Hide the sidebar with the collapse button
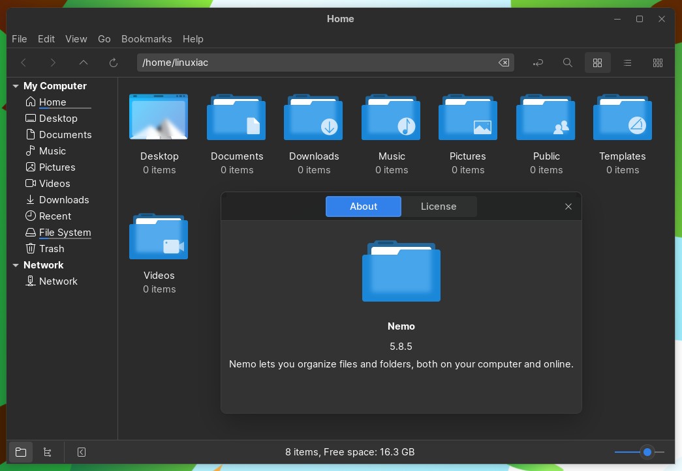This screenshot has width=682, height=471. [x=82, y=452]
